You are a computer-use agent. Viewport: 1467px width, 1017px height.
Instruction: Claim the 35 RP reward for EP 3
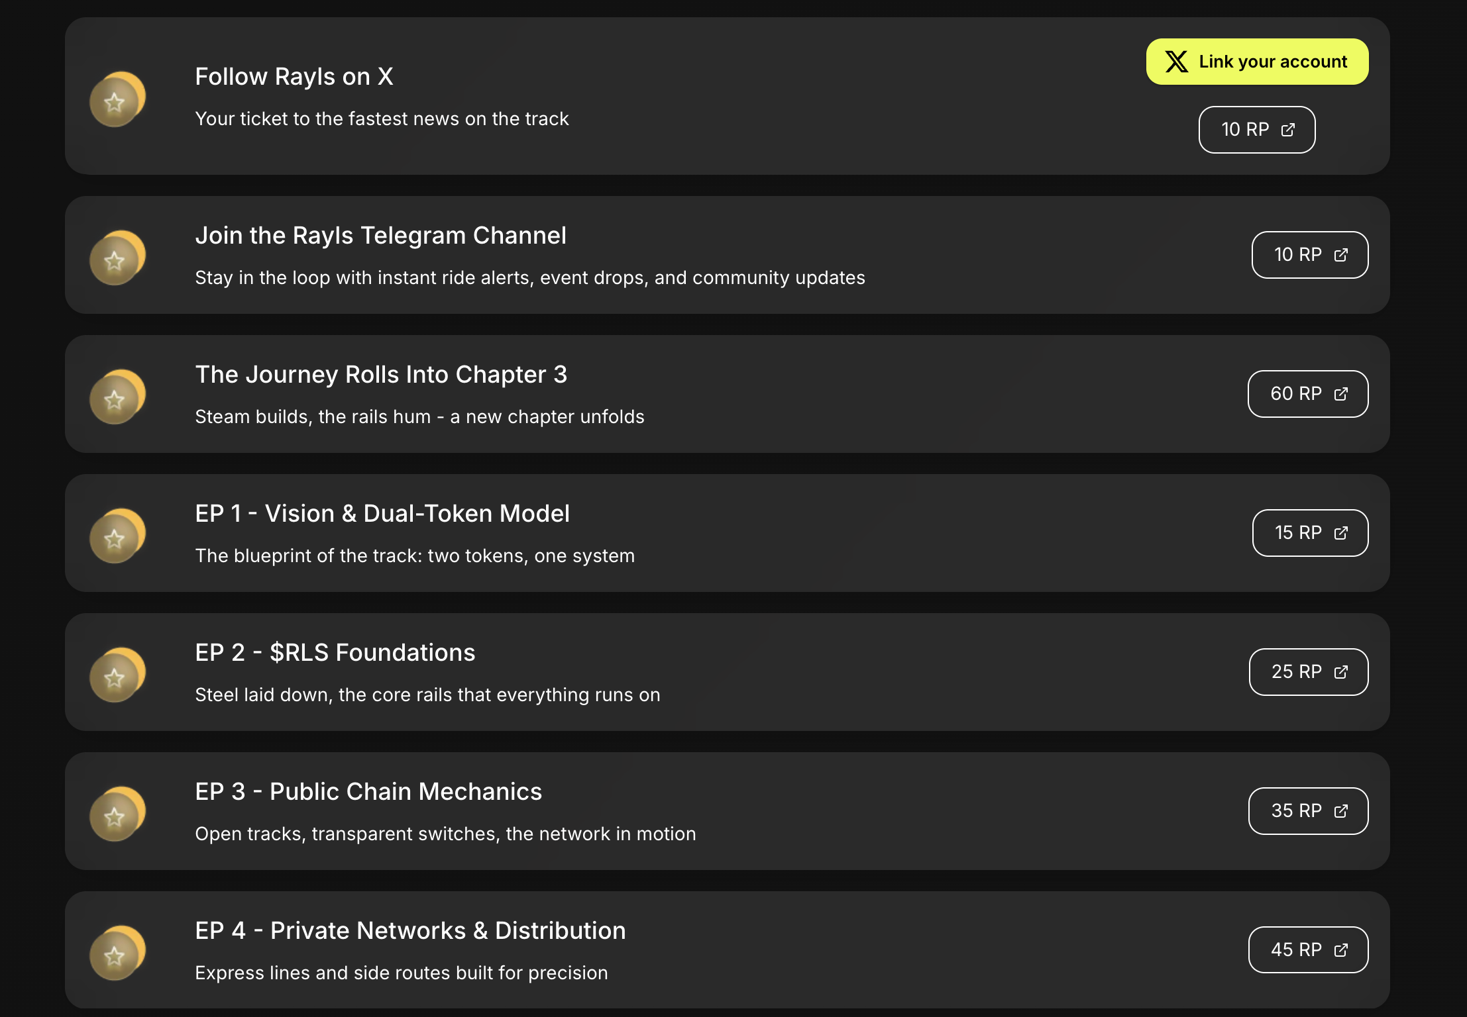[1308, 811]
